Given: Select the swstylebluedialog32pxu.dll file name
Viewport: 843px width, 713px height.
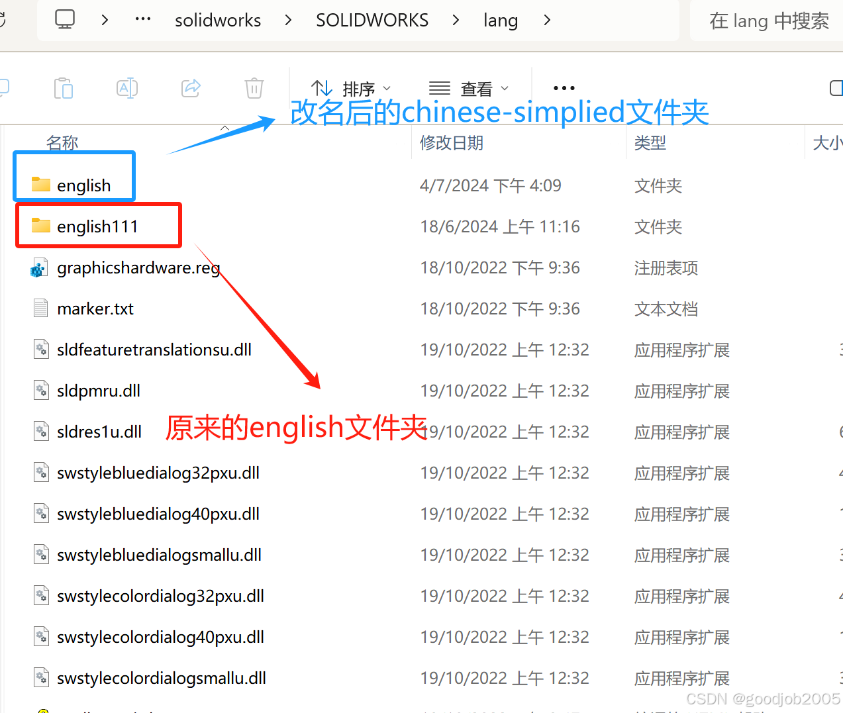Looking at the screenshot, I should click(158, 473).
